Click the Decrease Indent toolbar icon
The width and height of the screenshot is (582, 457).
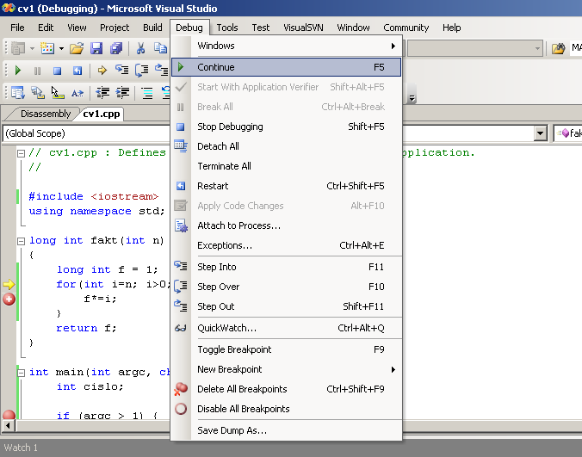[102, 92]
